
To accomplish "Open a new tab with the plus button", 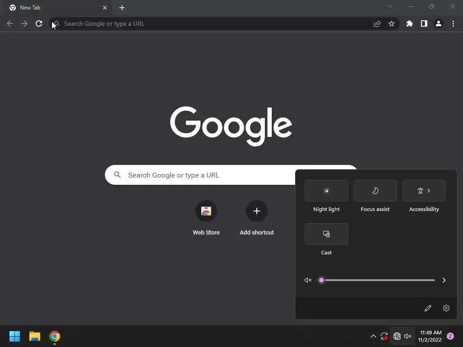I will [122, 8].
